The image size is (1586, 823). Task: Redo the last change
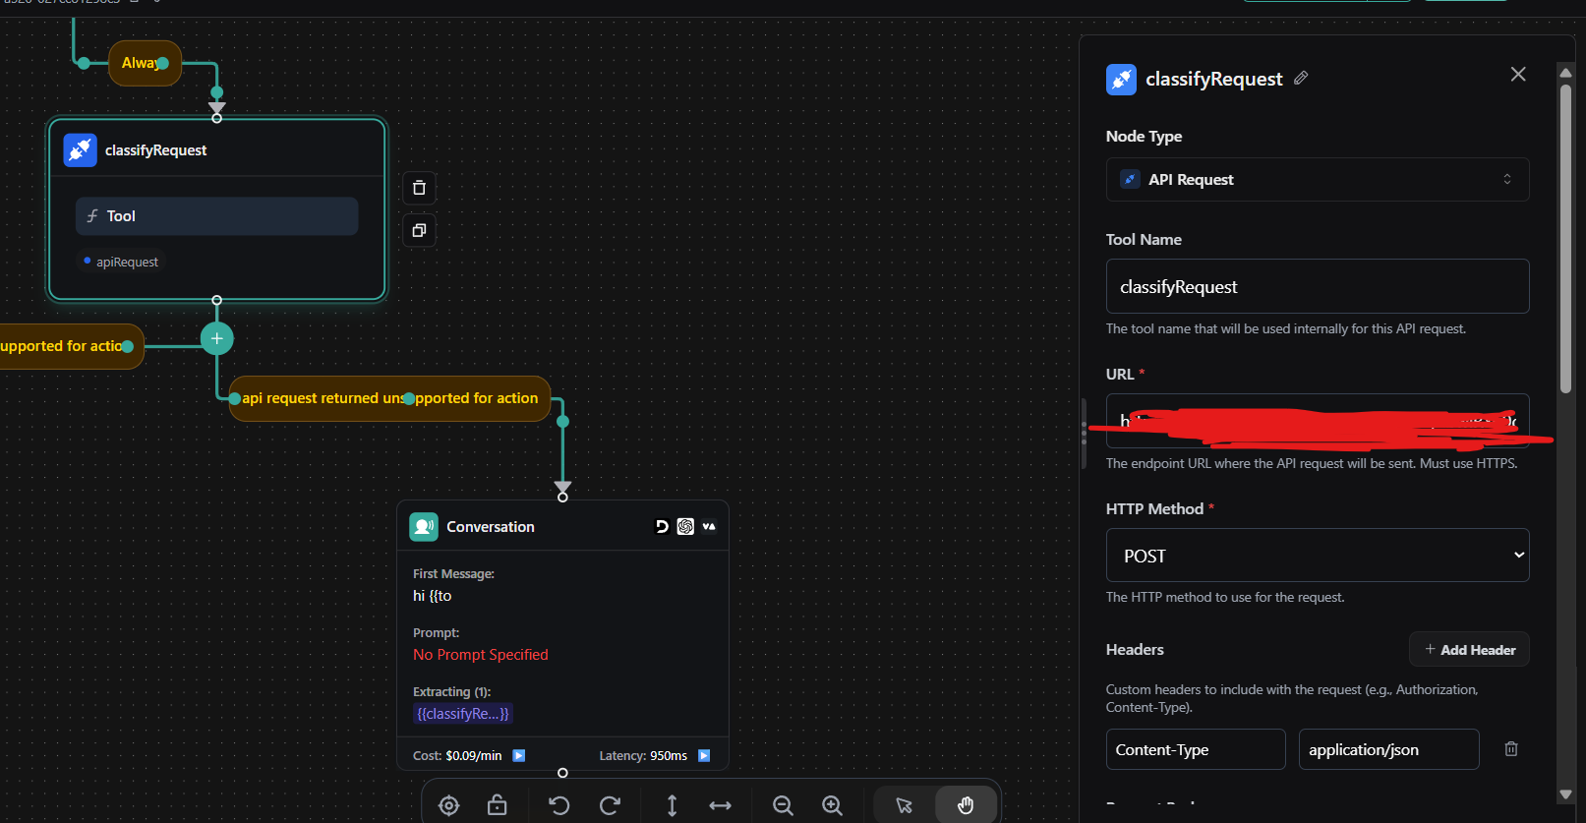610,806
